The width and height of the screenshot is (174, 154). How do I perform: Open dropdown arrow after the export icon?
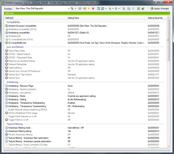click(113, 8)
